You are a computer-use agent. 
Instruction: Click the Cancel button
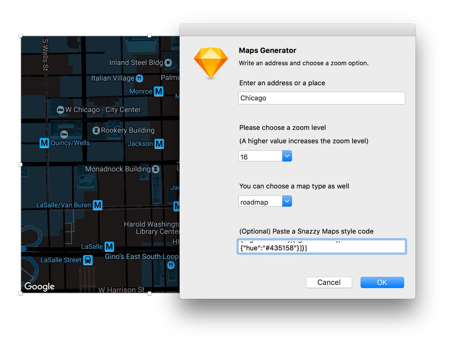click(329, 282)
